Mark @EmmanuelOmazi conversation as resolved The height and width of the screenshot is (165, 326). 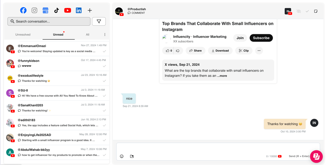tap(104, 51)
